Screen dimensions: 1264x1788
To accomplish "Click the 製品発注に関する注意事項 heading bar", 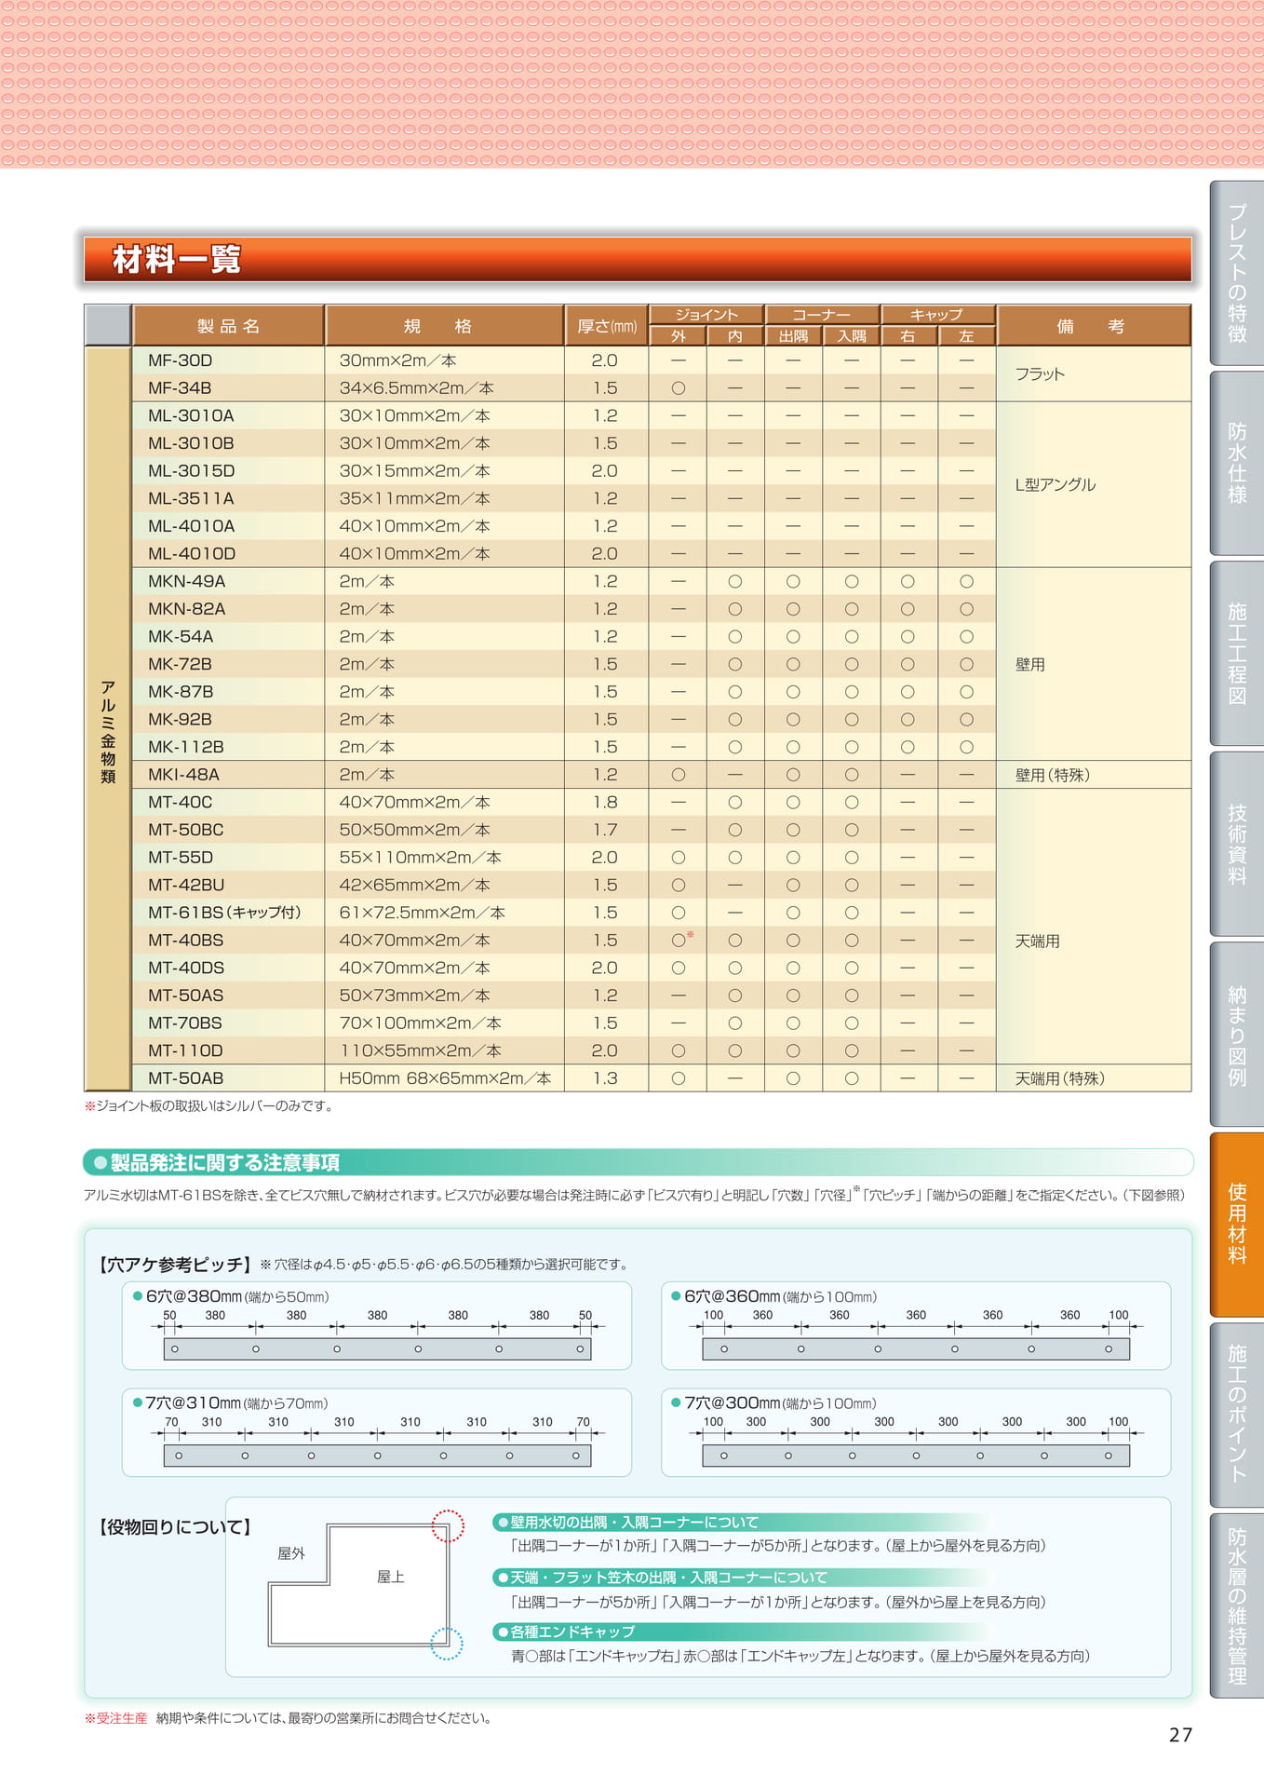I will (x=638, y=1162).
